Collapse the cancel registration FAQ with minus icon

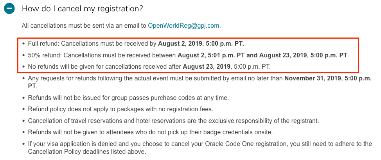pyautogui.click(x=9, y=9)
